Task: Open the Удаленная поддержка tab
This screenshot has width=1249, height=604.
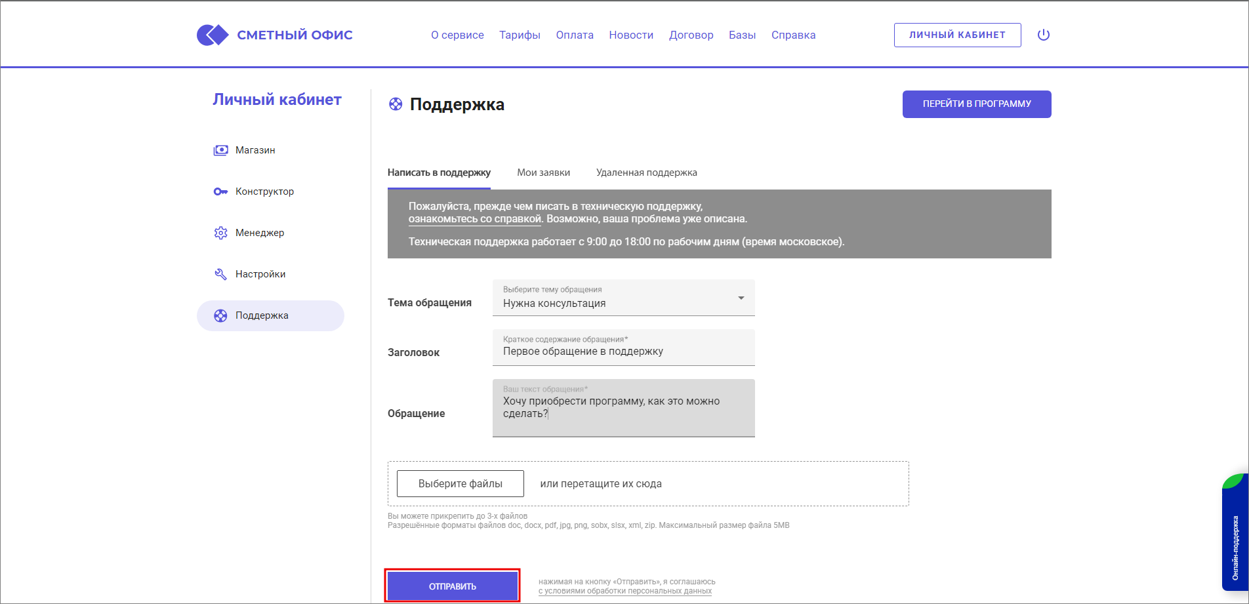Action: (x=646, y=172)
